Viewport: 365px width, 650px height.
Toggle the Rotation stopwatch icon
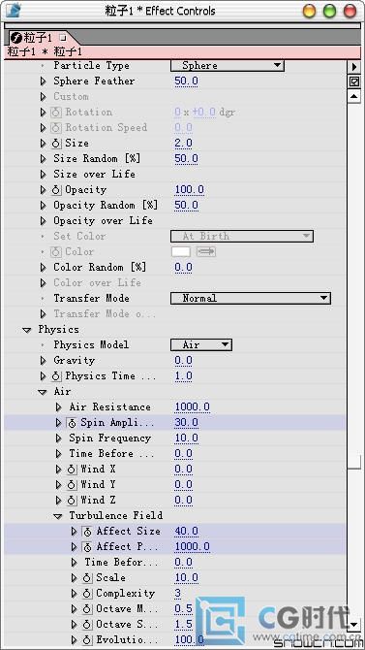tap(56, 113)
